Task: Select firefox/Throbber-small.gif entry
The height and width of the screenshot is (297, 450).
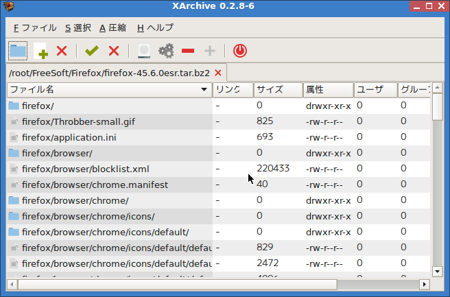Action: click(218, 121)
